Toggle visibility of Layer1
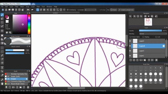The width and height of the screenshot is (168, 94). [130, 56]
